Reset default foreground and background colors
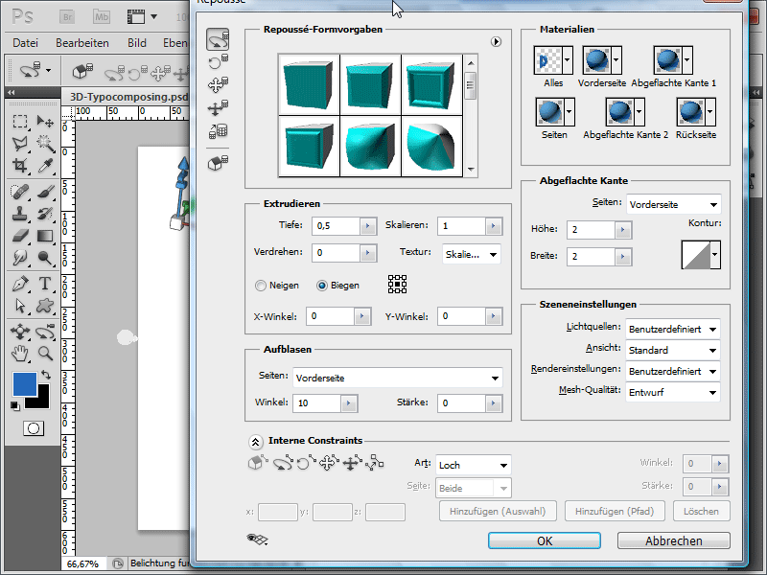The height and width of the screenshot is (575, 767). coord(15,406)
